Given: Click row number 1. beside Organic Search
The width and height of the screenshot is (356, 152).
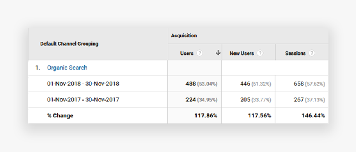Looking at the screenshot, I should click(38, 68).
